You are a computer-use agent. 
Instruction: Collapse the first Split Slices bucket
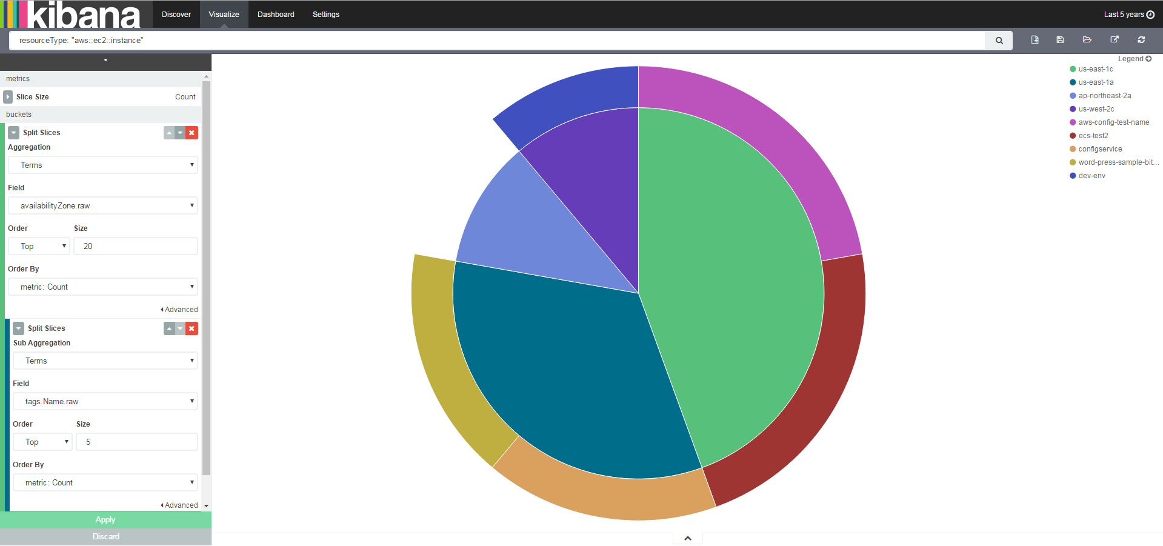[13, 132]
